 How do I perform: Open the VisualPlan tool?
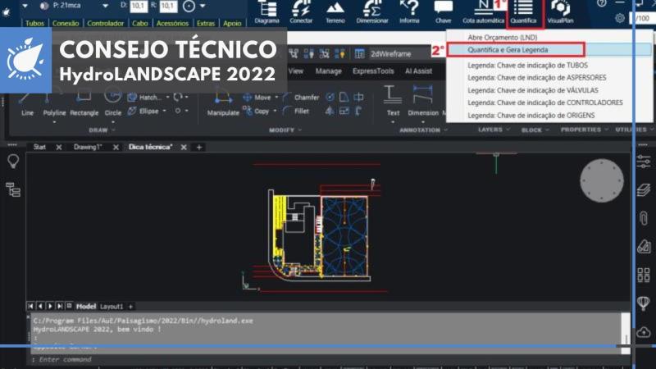pos(561,12)
